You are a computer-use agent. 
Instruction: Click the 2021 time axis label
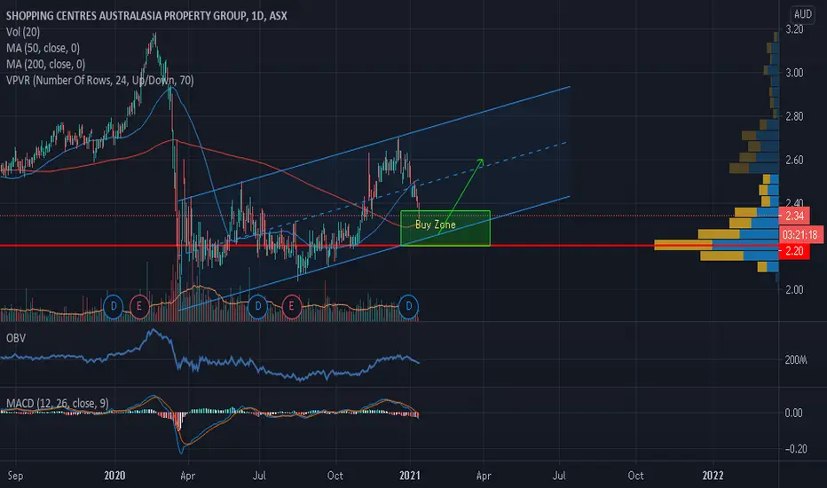(410, 476)
